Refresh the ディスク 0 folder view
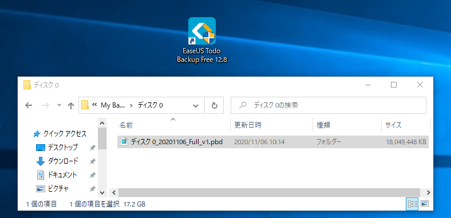Image resolution: width=451 pixels, height=218 pixels. (x=214, y=105)
